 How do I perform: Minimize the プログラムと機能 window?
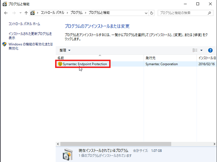pos(185,4)
